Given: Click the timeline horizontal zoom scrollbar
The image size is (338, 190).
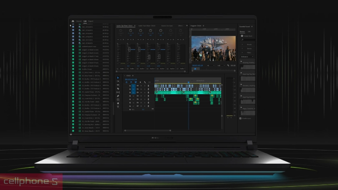Looking at the screenshot, I should tap(148, 130).
